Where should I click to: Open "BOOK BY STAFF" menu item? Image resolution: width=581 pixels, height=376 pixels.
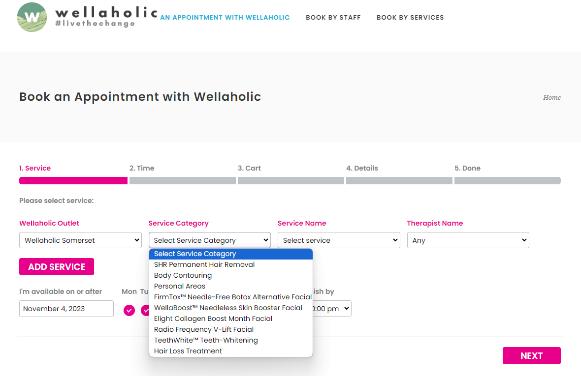point(333,17)
